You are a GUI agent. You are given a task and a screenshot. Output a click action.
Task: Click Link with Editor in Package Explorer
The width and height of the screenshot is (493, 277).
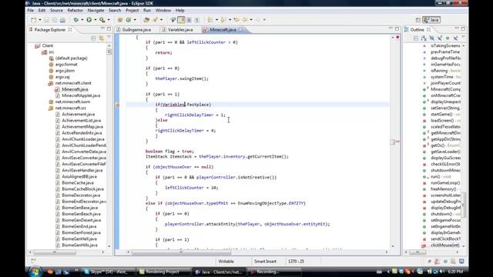(x=101, y=38)
